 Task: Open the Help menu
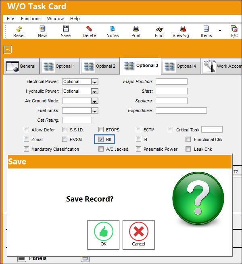tap(75, 19)
